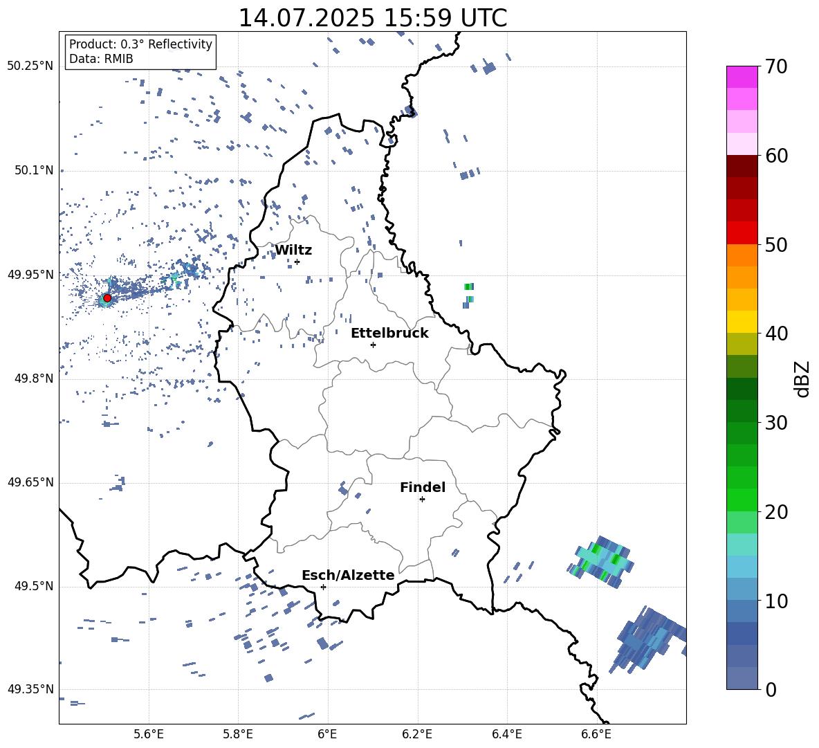Click the colorbar tick label 70
The width and height of the screenshot is (819, 748).
(776, 67)
